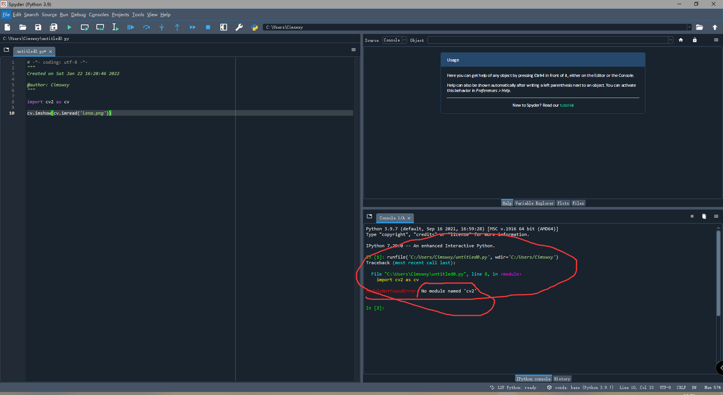Screen dimensions: 723x395
Task: Click the Save all files icon
Action: 54,27
